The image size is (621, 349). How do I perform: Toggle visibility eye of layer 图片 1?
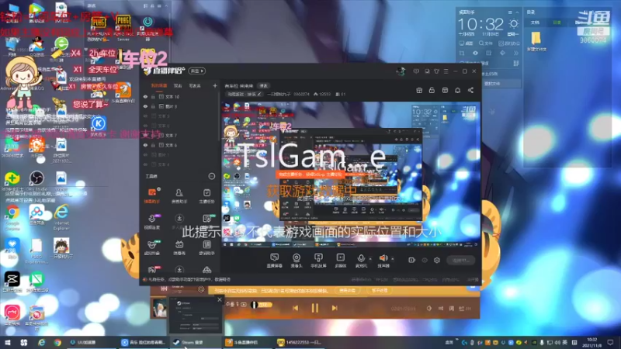click(x=145, y=154)
